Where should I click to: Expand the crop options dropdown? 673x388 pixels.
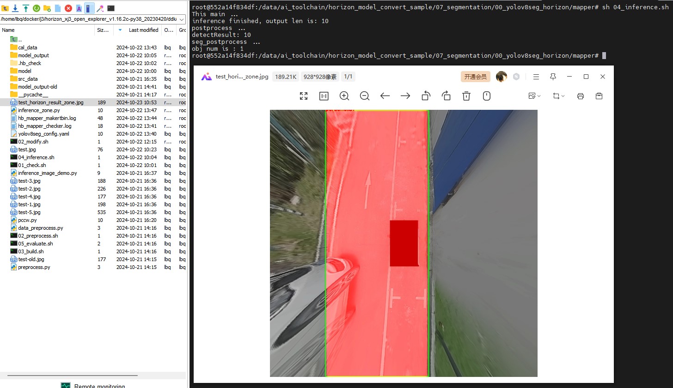pos(559,96)
